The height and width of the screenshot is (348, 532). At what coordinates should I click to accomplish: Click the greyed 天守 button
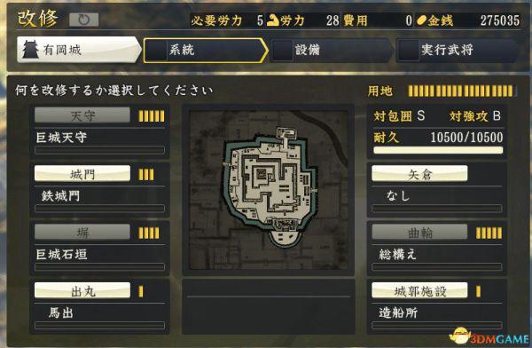(82, 115)
